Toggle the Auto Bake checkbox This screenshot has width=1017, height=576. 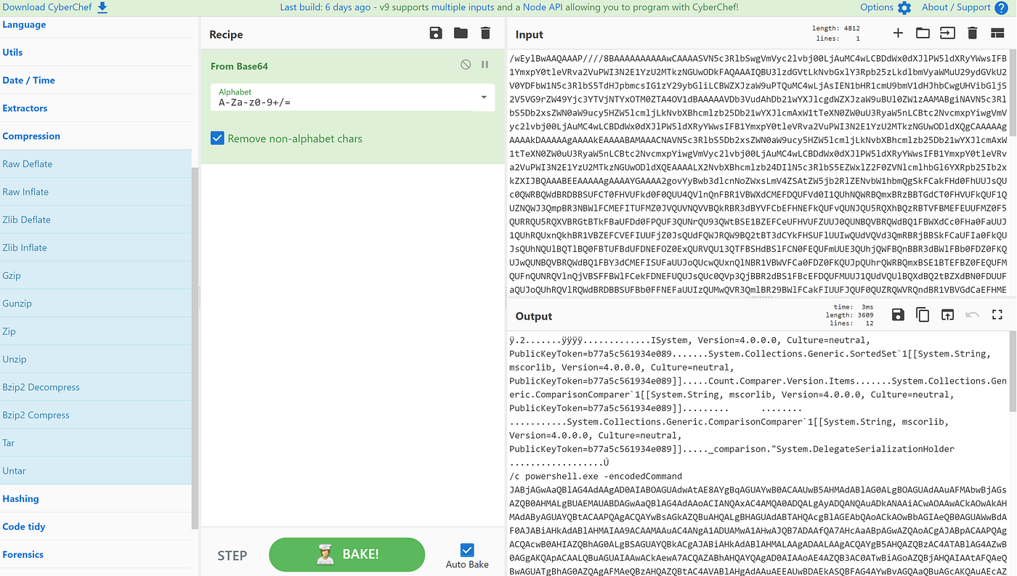[467, 550]
